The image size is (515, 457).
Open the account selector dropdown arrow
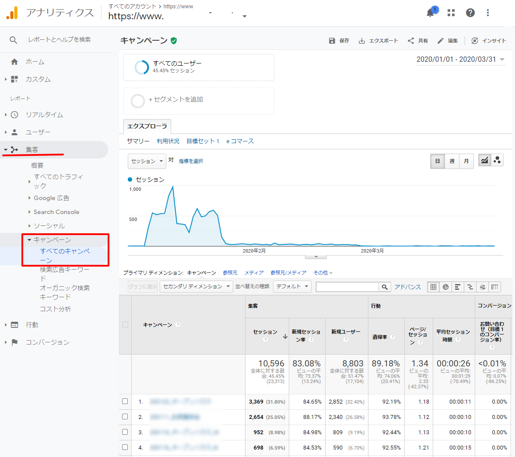tap(244, 16)
